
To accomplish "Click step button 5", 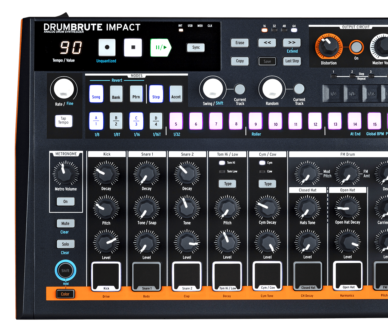I will click(176, 121).
